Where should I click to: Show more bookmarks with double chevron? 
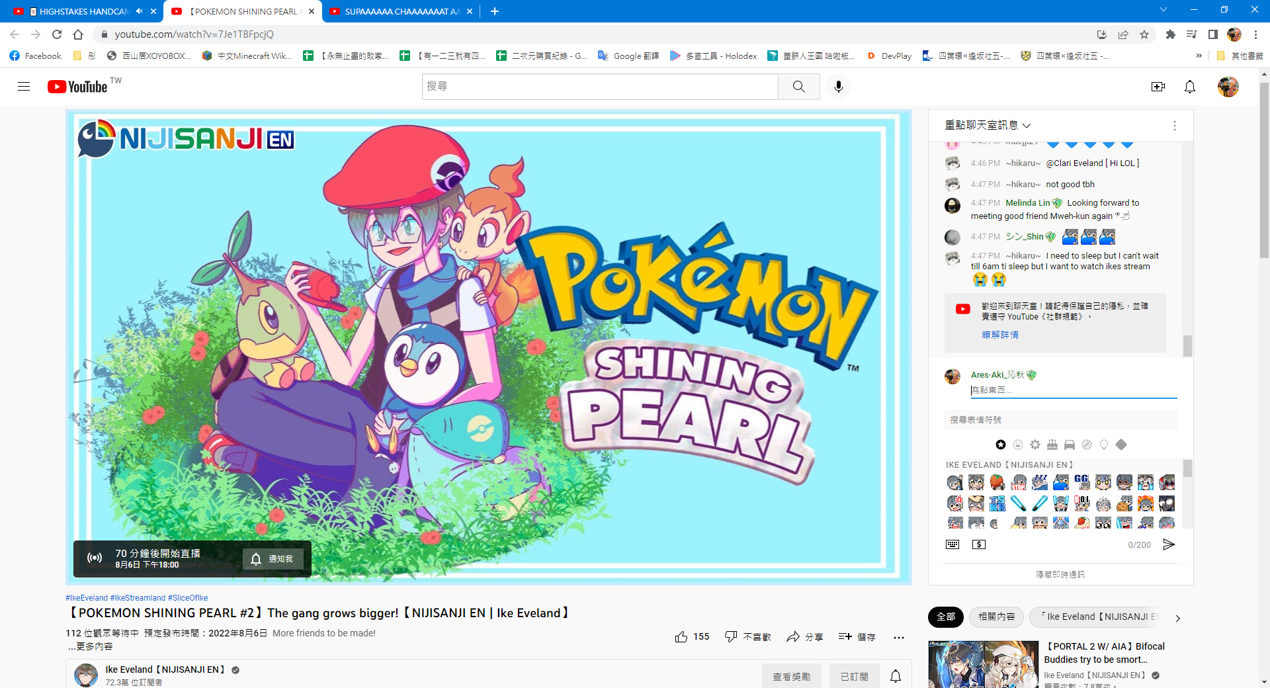(x=1199, y=56)
